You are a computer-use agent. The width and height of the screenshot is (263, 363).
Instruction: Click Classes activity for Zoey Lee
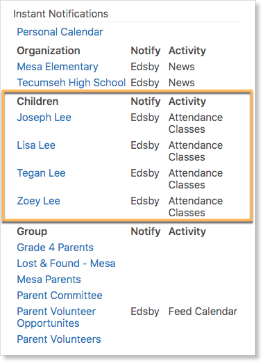coord(187,213)
